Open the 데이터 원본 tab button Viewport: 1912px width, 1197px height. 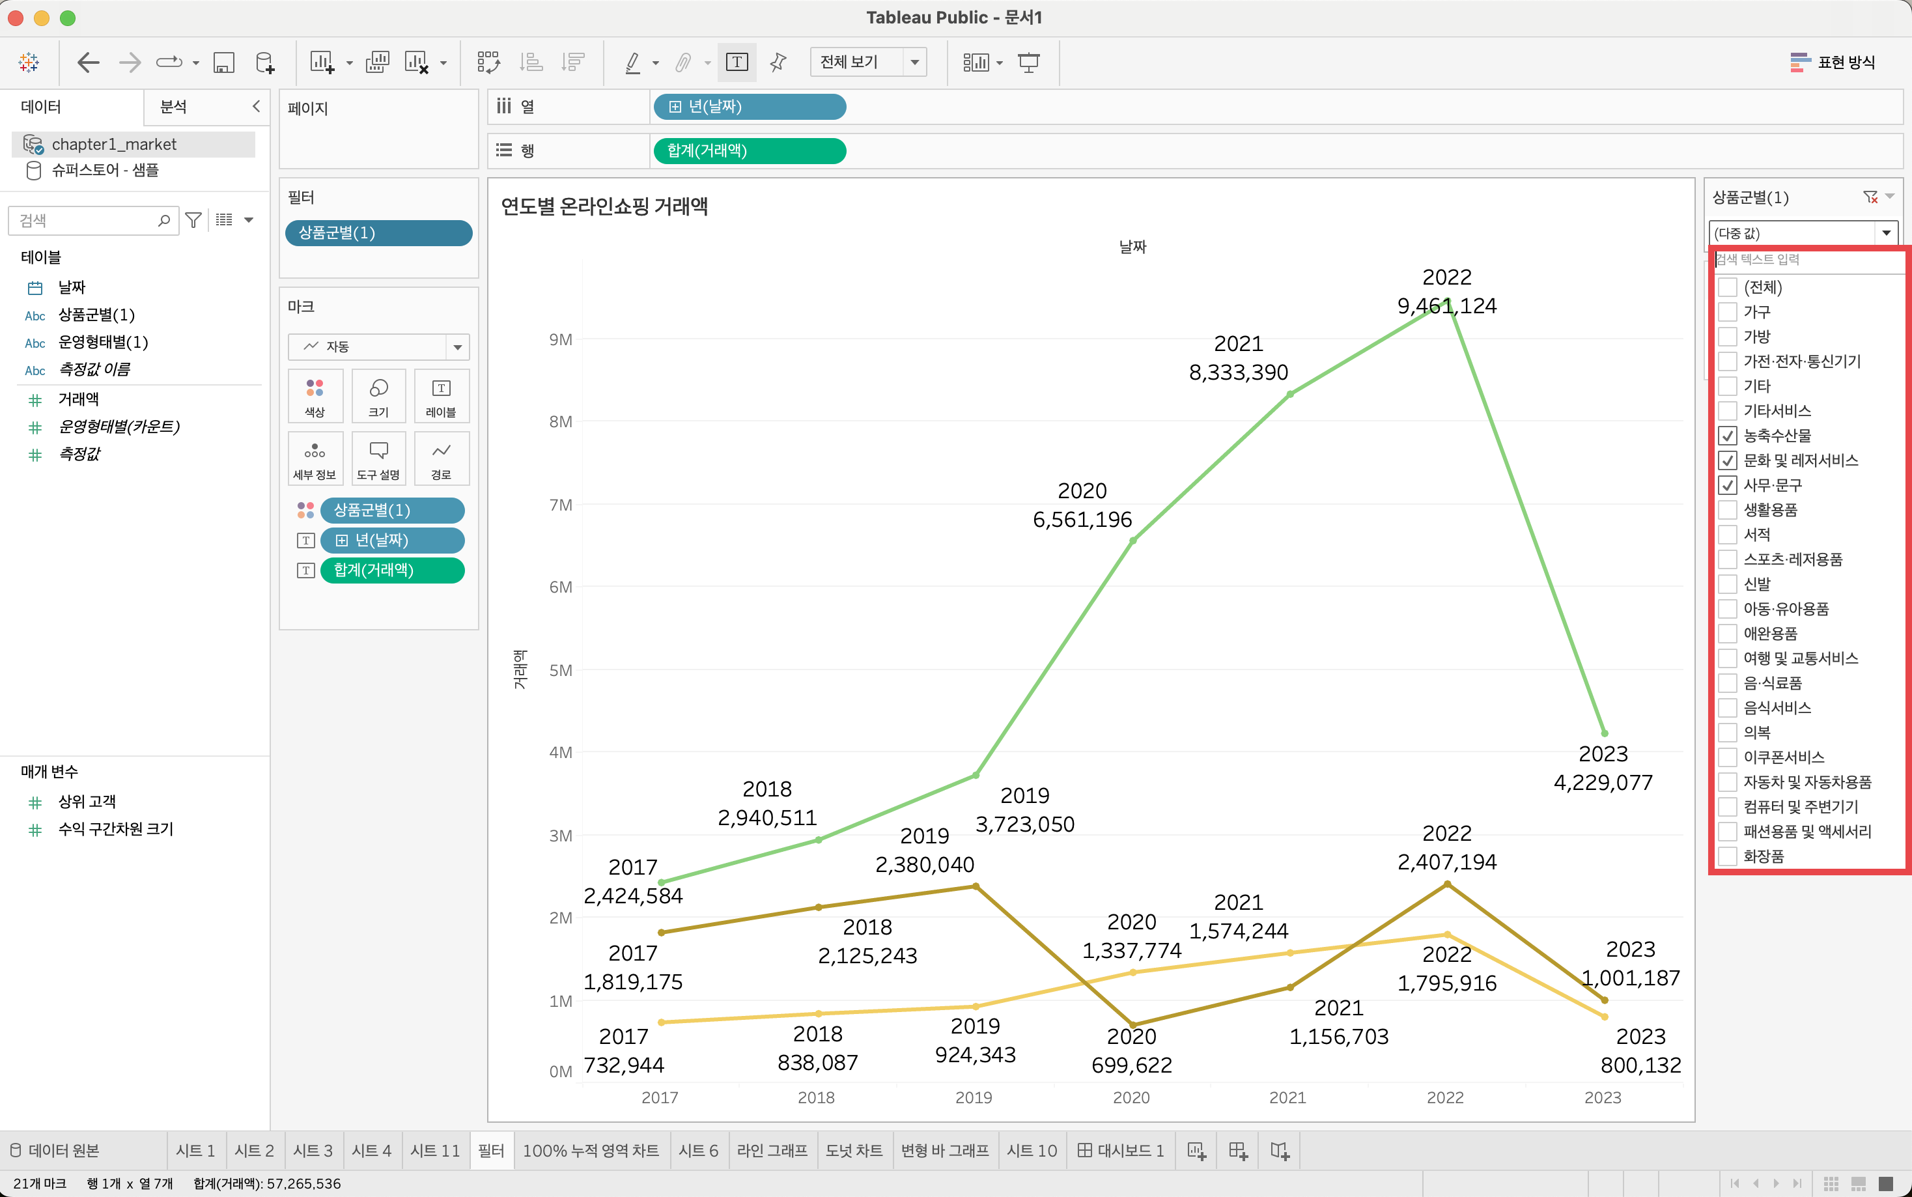(55, 1150)
